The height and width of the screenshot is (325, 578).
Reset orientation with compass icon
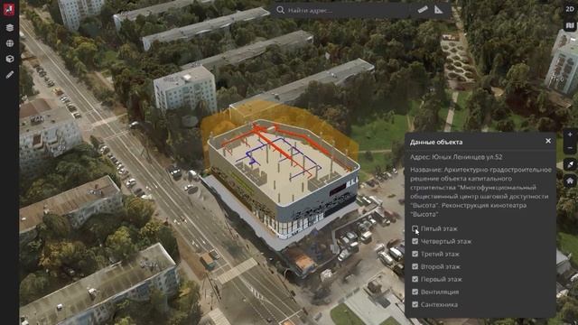(570, 164)
